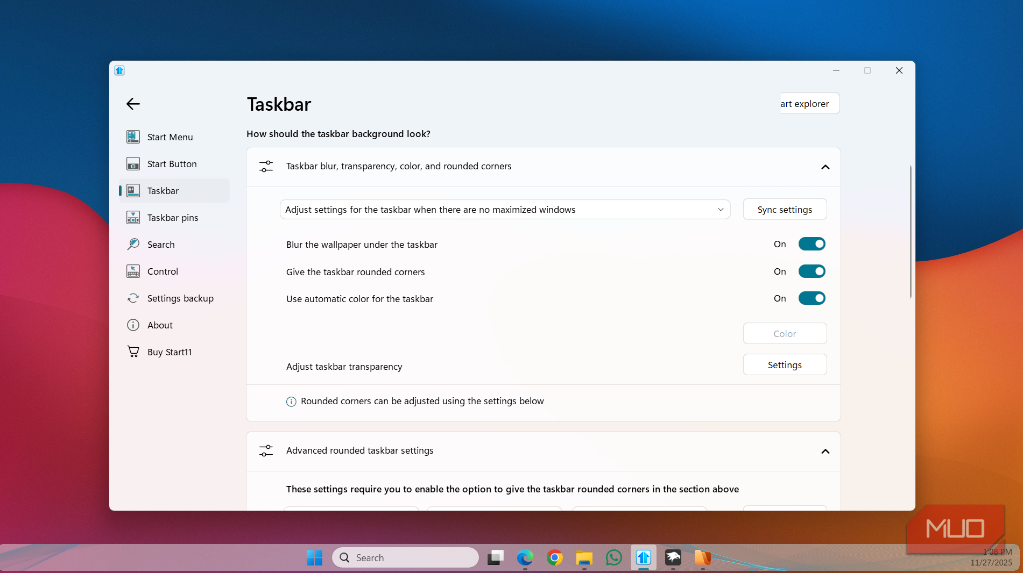Click the Control keyboard sidebar icon
The width and height of the screenshot is (1023, 573).
coord(133,271)
